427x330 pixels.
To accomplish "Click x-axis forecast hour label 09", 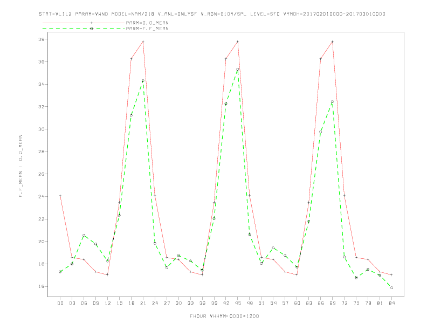I will click(x=96, y=303).
